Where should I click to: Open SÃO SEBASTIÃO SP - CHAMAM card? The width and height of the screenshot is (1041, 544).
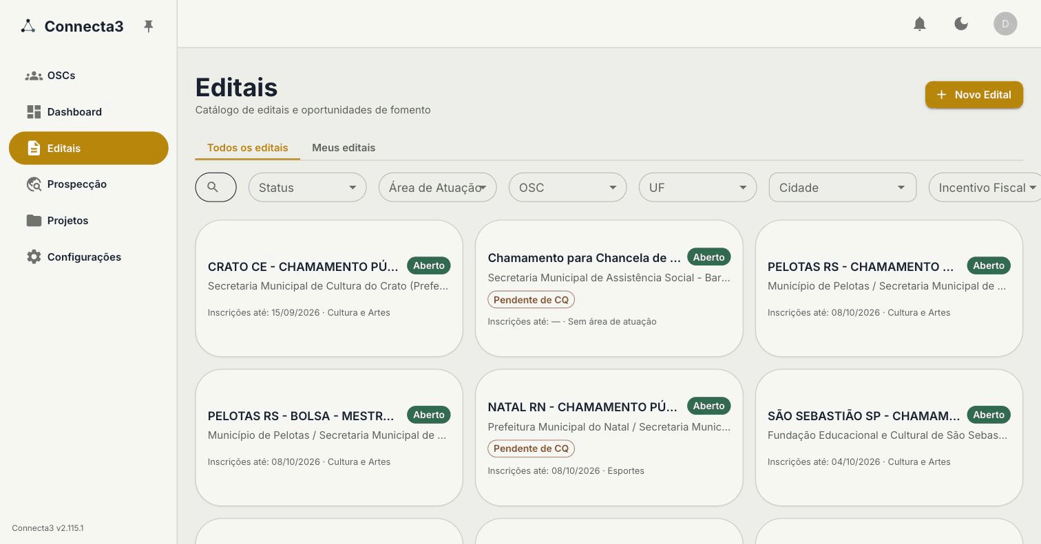pos(889,437)
